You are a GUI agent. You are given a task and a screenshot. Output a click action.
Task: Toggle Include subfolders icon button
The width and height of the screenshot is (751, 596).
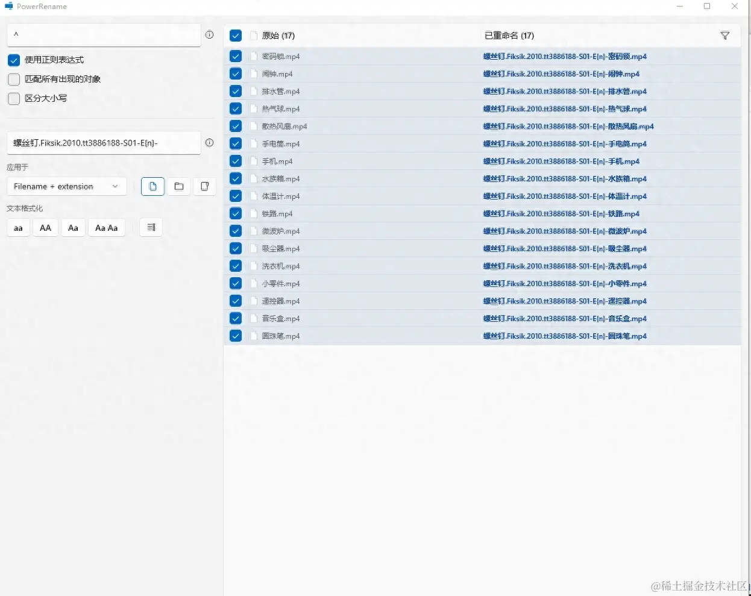pyautogui.click(x=205, y=186)
